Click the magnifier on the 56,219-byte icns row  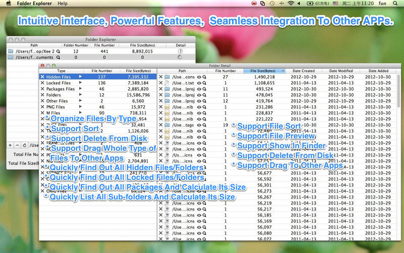205,203
